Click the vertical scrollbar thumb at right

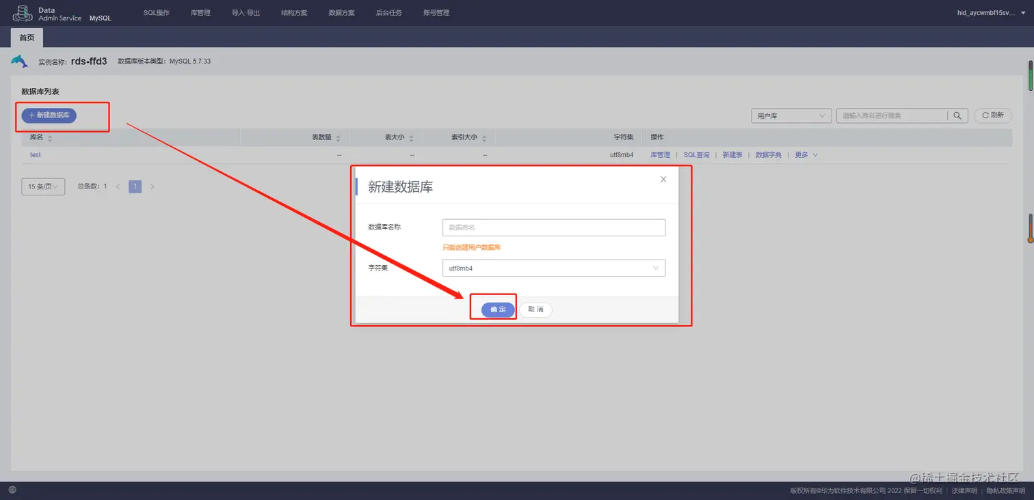1031,75
